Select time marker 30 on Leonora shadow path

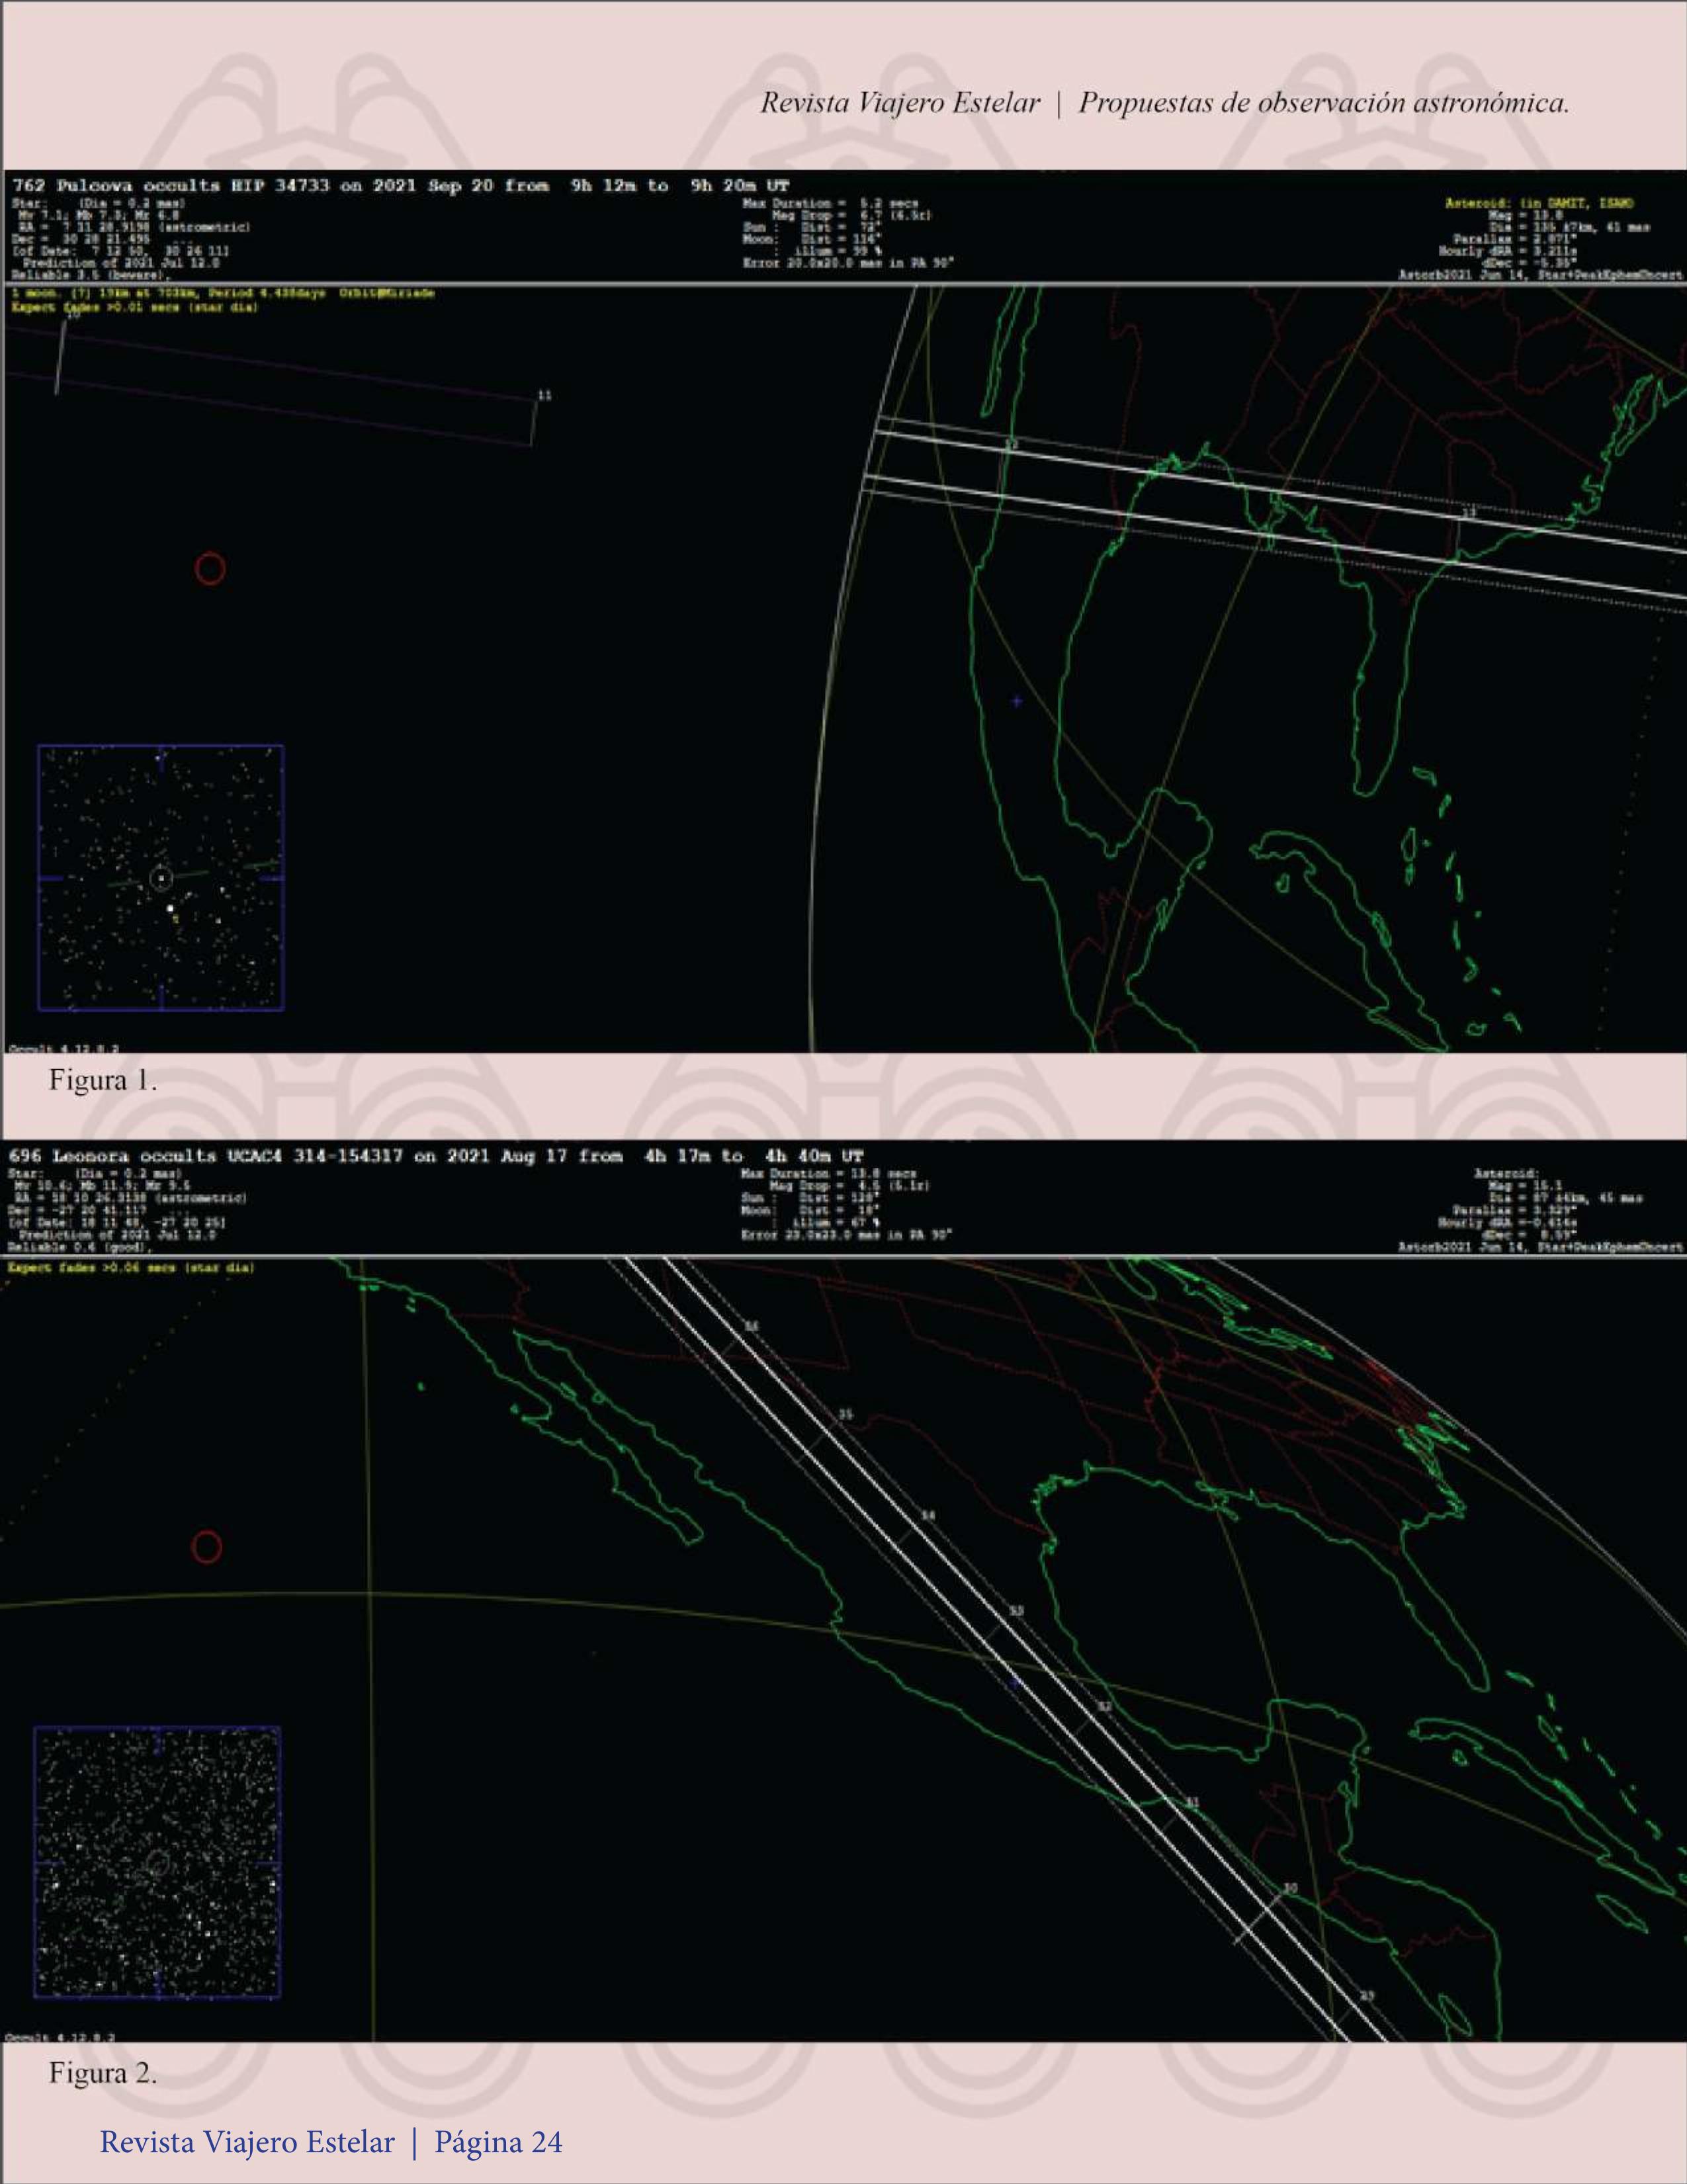point(1290,1887)
